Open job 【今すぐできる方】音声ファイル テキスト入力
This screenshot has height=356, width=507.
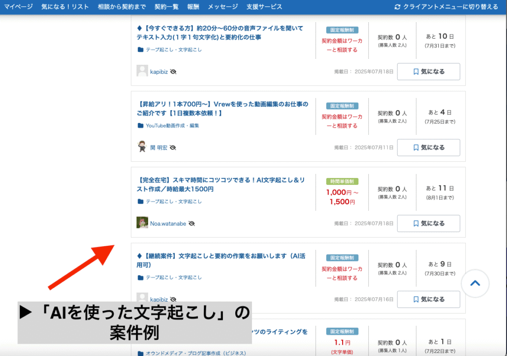(220, 33)
